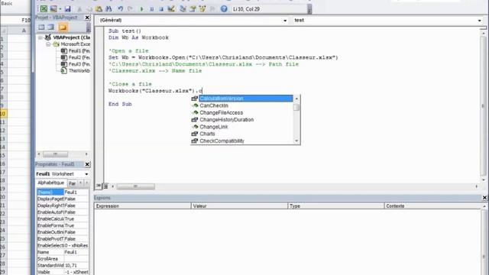This screenshot has height=275, width=489.
Task: Click the Reset stop icon
Action: (161, 9)
